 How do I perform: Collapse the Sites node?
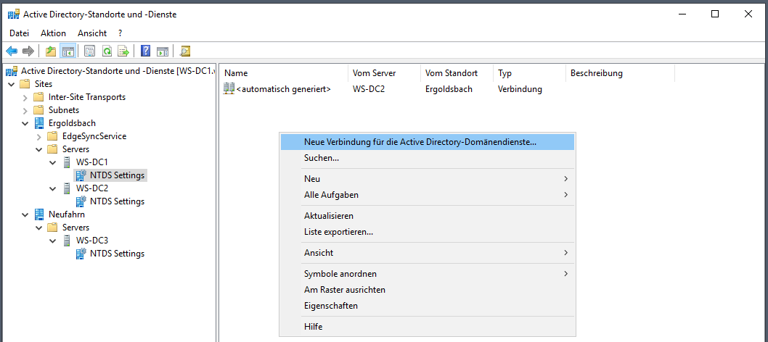point(12,84)
